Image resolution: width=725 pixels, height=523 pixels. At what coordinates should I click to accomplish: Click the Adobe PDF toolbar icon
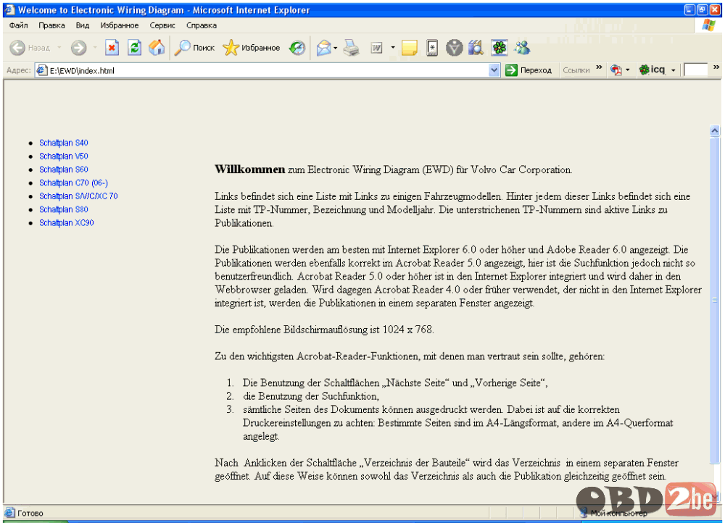[x=616, y=70]
